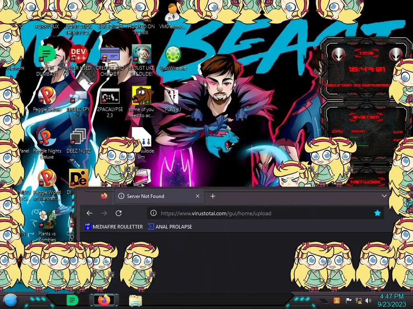Open the green document app on taskbar

click(x=72, y=300)
